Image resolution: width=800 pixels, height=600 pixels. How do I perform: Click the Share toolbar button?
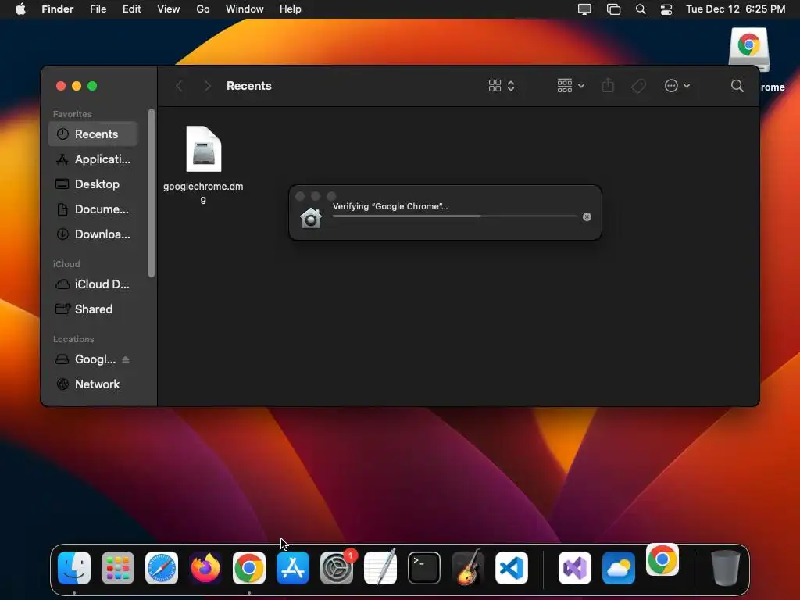coord(608,86)
